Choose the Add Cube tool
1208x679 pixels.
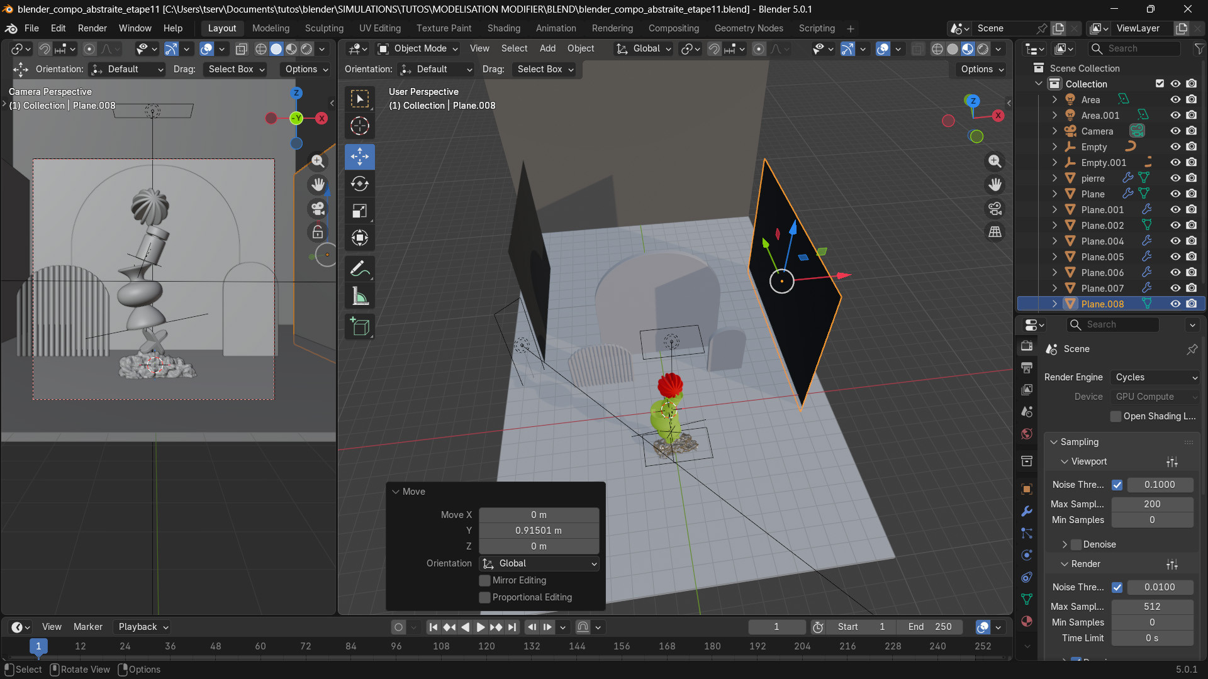coord(359,327)
